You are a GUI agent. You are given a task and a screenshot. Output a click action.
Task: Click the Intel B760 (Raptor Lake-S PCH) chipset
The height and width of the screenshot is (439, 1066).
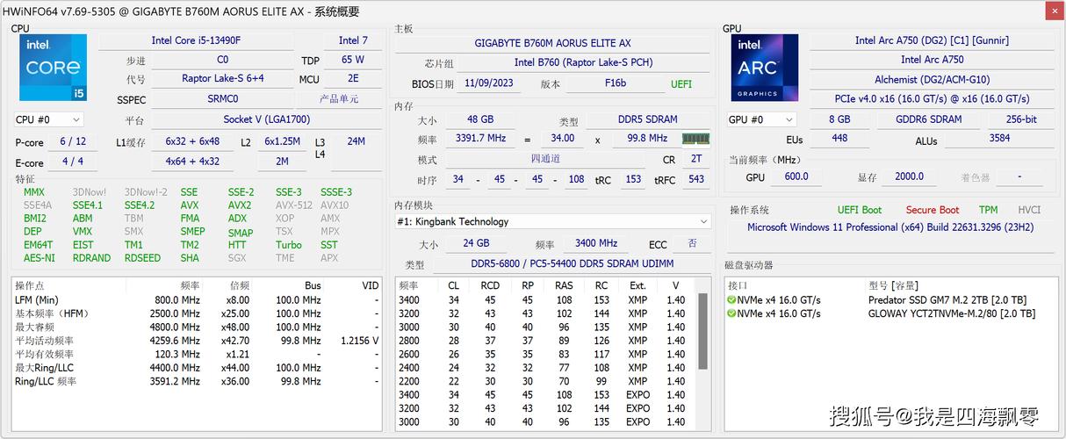[583, 63]
